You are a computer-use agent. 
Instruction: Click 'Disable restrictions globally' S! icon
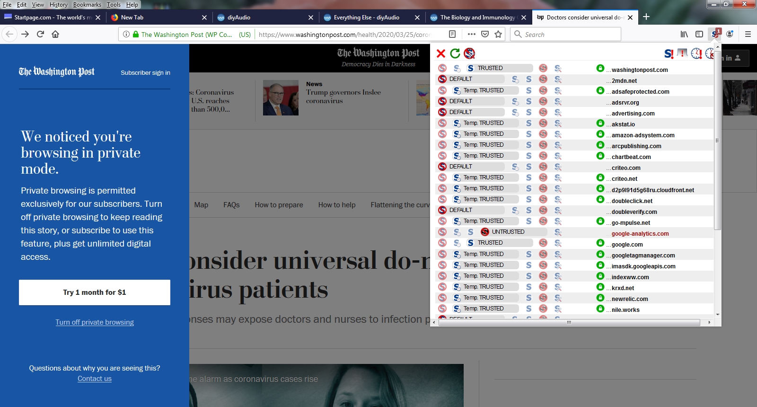[669, 53]
